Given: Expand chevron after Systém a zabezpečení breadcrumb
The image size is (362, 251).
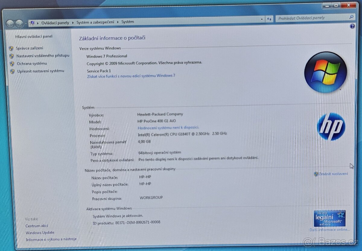Looking at the screenshot, I should pos(118,22).
